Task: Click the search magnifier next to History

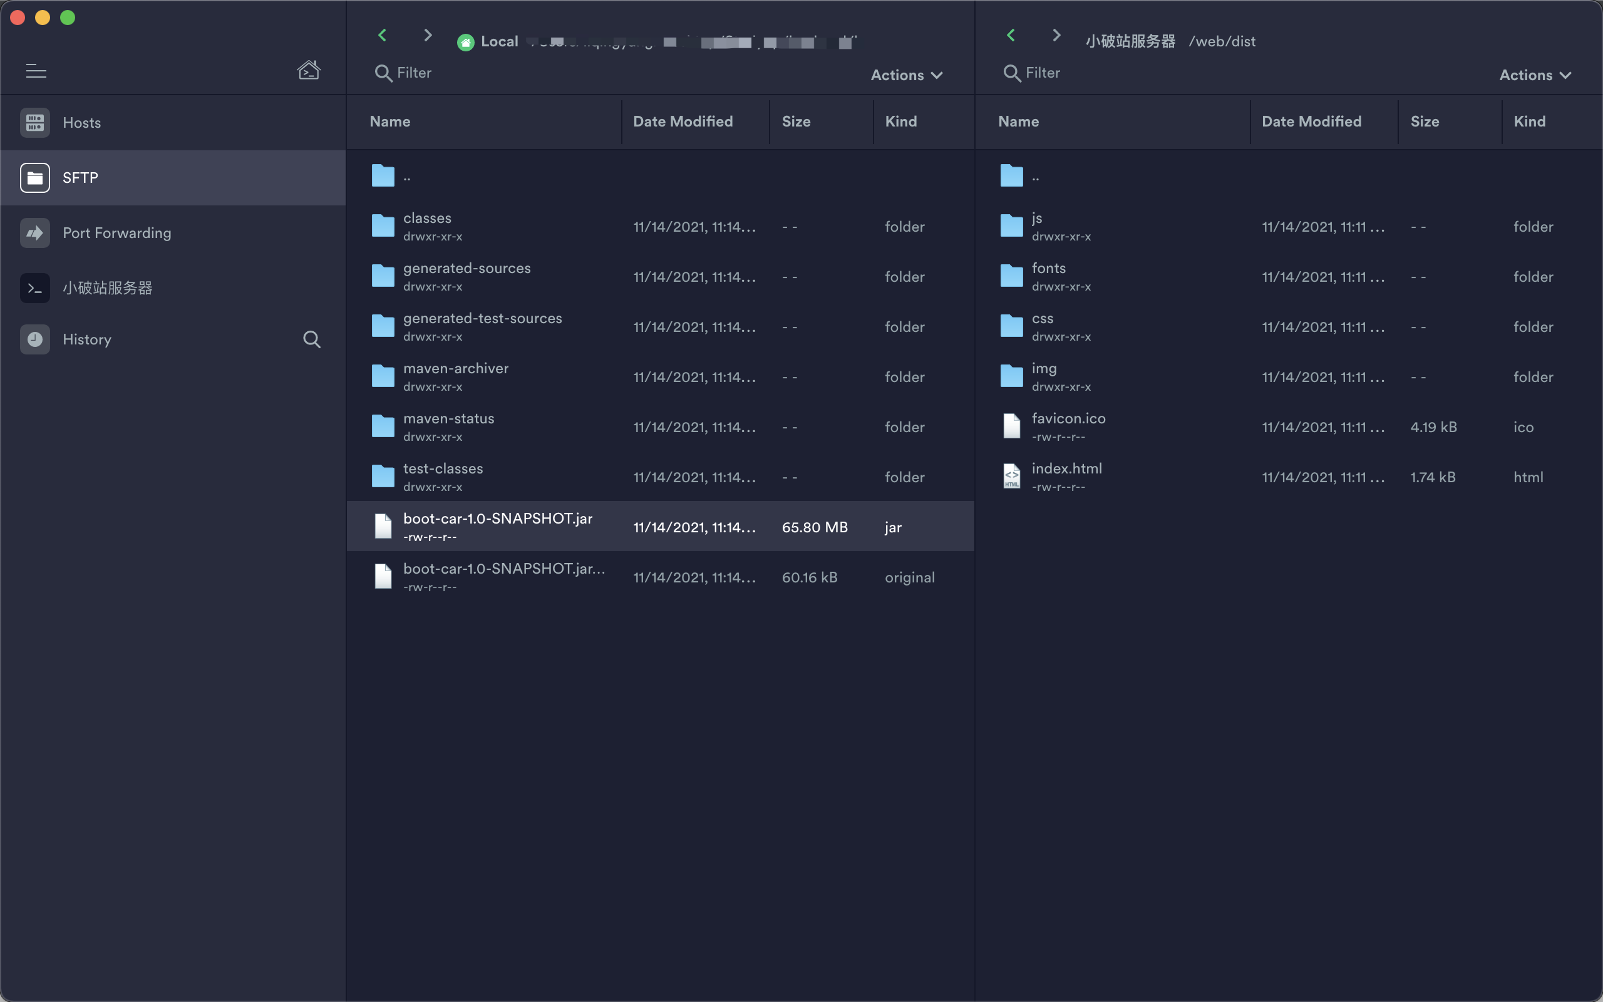Action: 311,339
